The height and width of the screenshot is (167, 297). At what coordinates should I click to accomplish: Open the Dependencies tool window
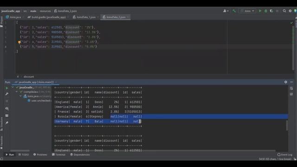coord(80,154)
